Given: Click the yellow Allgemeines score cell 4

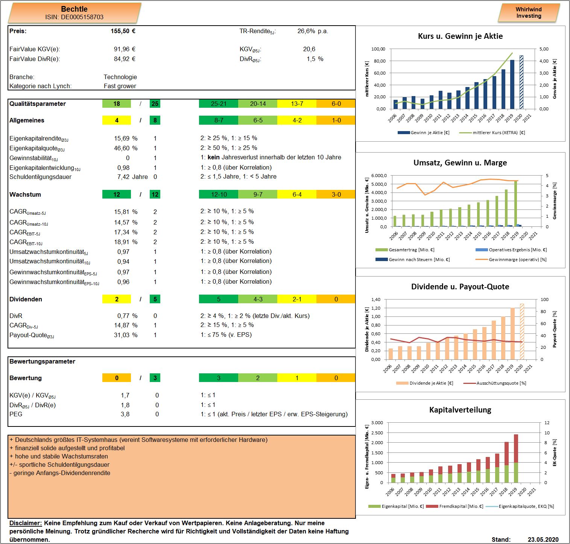Looking at the screenshot, I should (x=117, y=120).
